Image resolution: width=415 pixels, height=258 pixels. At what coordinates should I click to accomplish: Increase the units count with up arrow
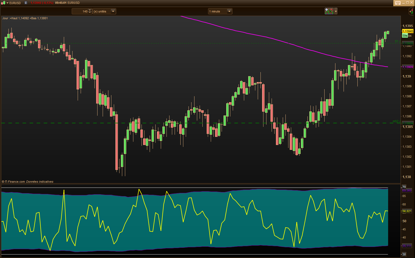coord(90,10)
